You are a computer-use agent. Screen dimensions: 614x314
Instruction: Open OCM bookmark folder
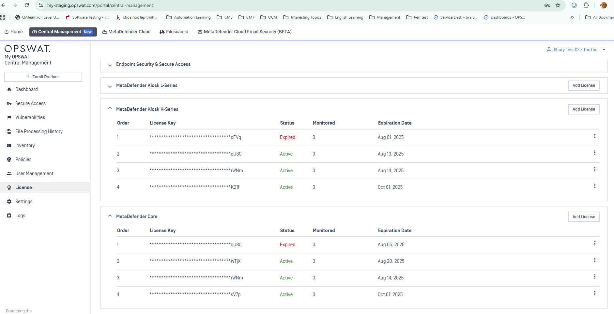(269, 17)
